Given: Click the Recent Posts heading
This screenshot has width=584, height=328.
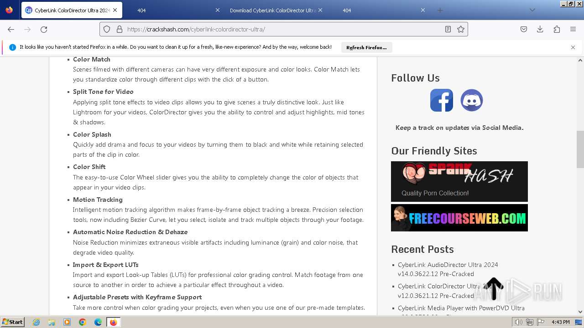Looking at the screenshot, I should [x=422, y=249].
